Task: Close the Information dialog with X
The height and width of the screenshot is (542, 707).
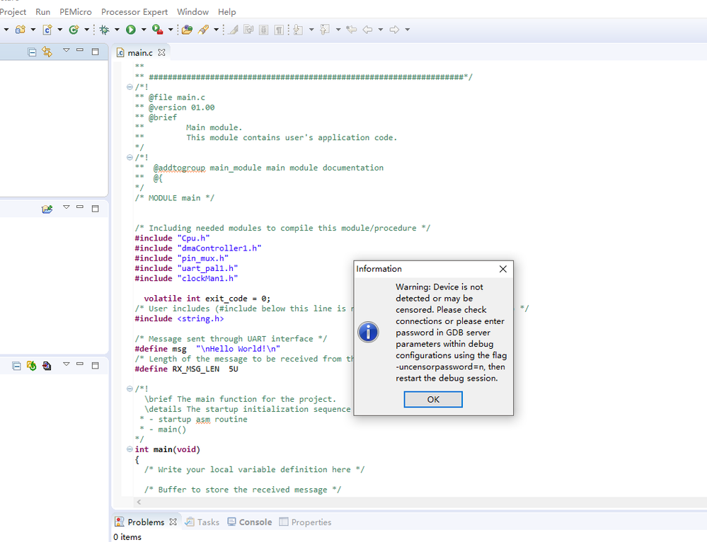Action: [x=503, y=269]
